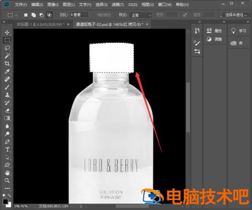This screenshot has height=210, width=252.
Task: Swap foreground and background colors
Action: click(x=10, y=195)
